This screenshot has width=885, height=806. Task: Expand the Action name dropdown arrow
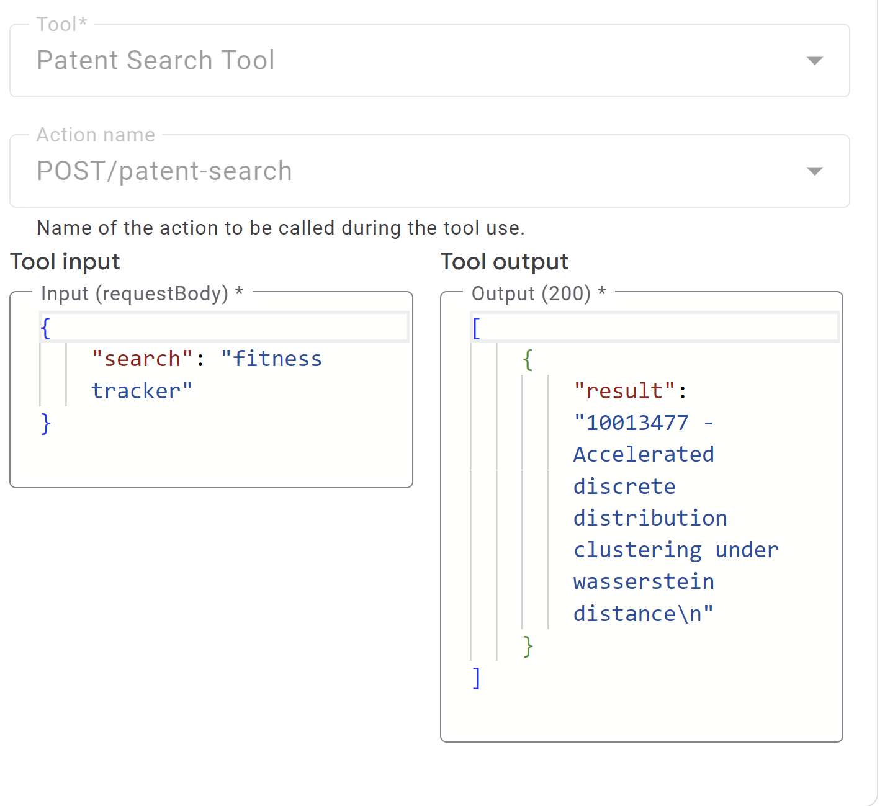coord(814,171)
